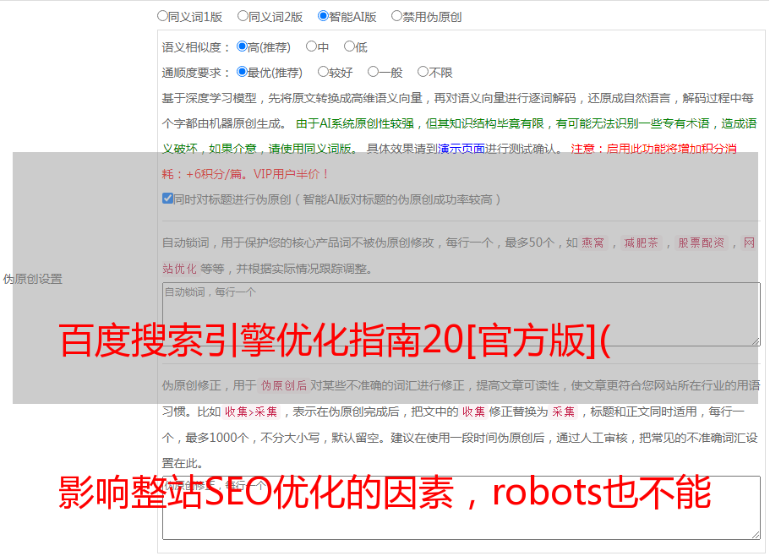Screen dimensions: 770x556
Task: Focus the 自动锁词 text area
Action: [x=461, y=314]
